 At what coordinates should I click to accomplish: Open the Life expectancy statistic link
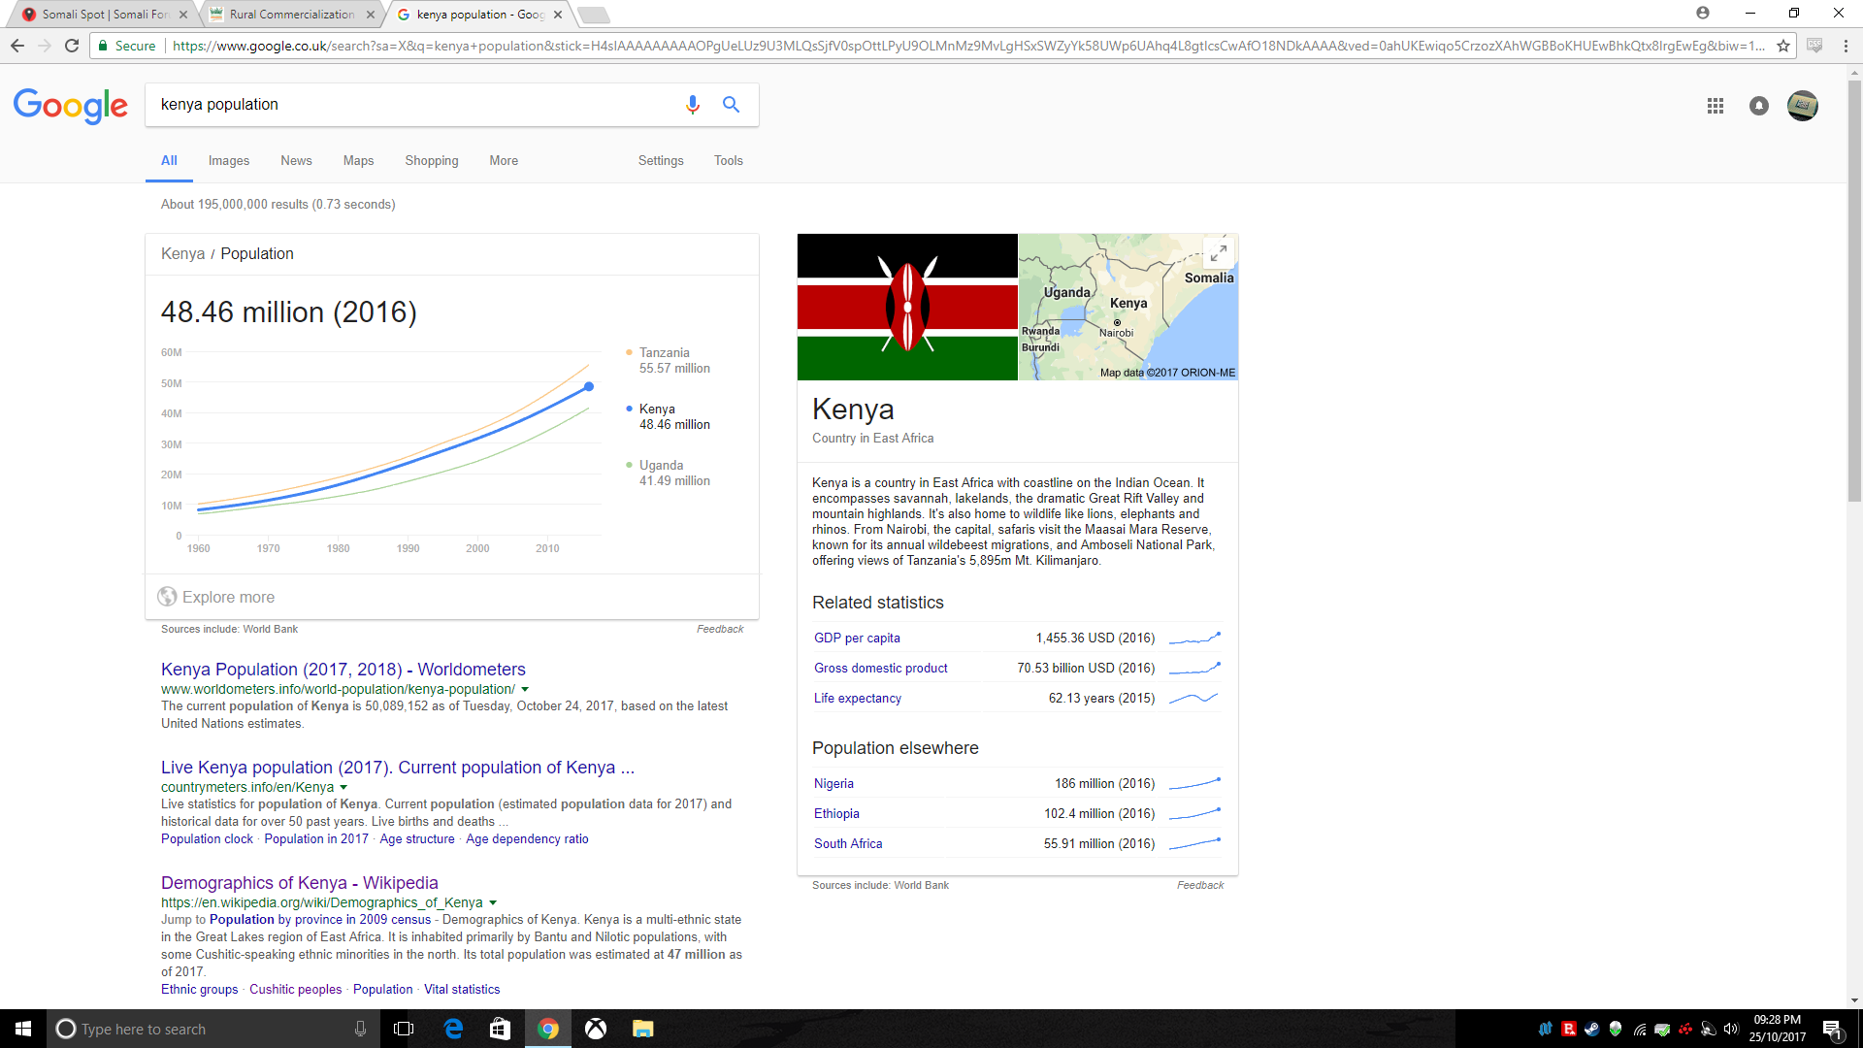pyautogui.click(x=858, y=699)
